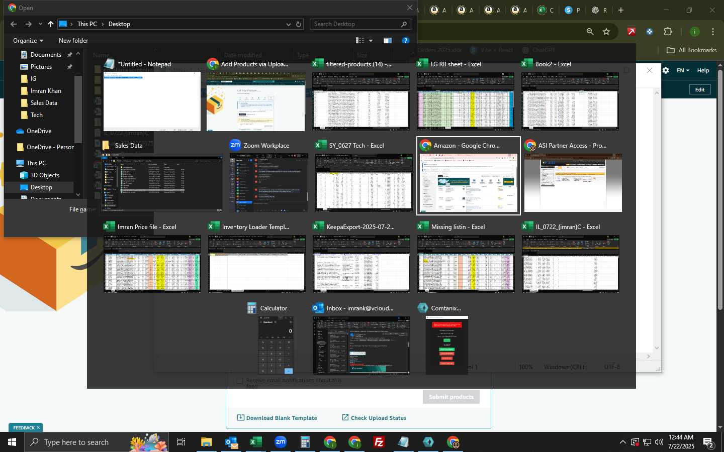Viewport: 724px width, 452px height.
Task: Open Chrome three-dot menu
Action: (713, 32)
